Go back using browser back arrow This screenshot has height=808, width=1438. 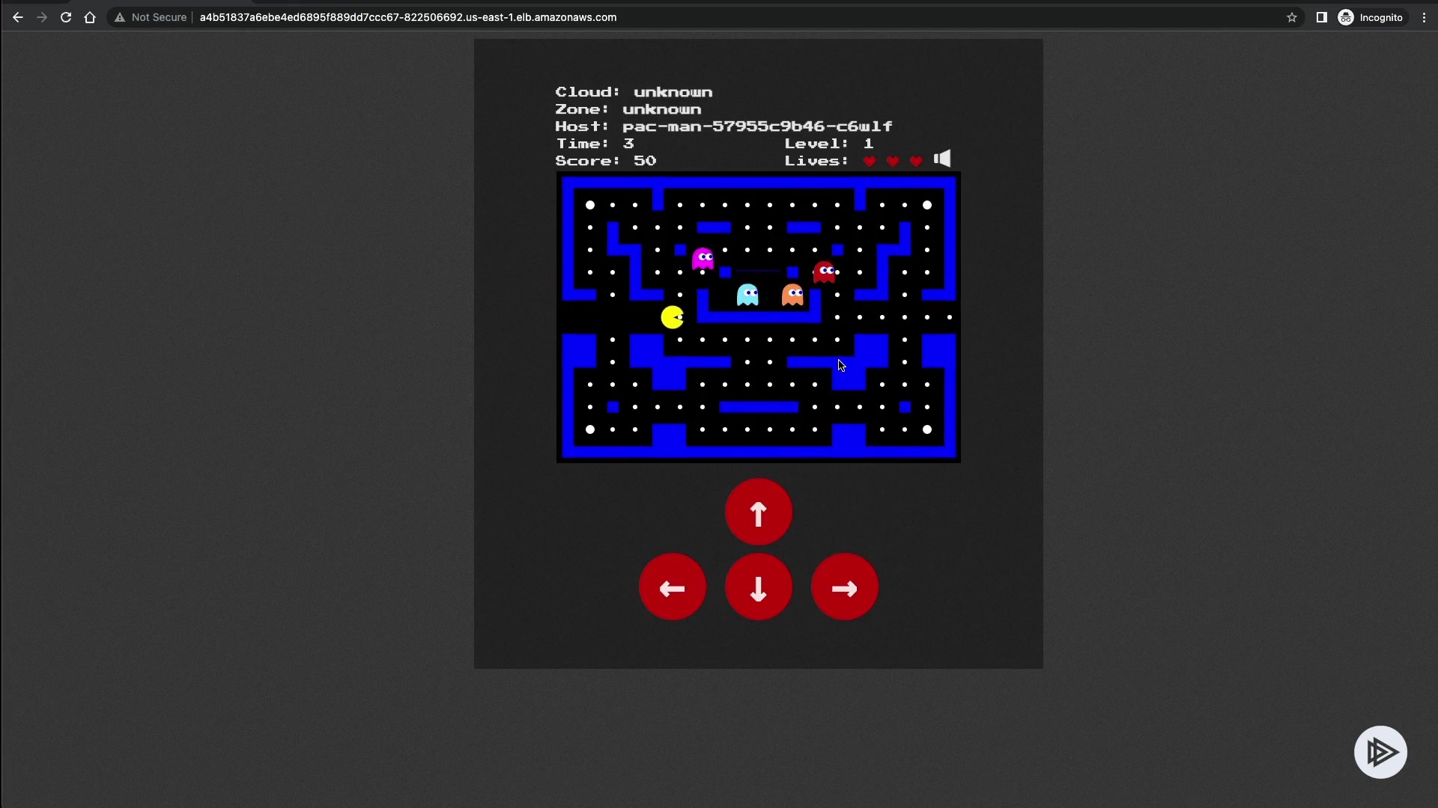click(x=18, y=17)
